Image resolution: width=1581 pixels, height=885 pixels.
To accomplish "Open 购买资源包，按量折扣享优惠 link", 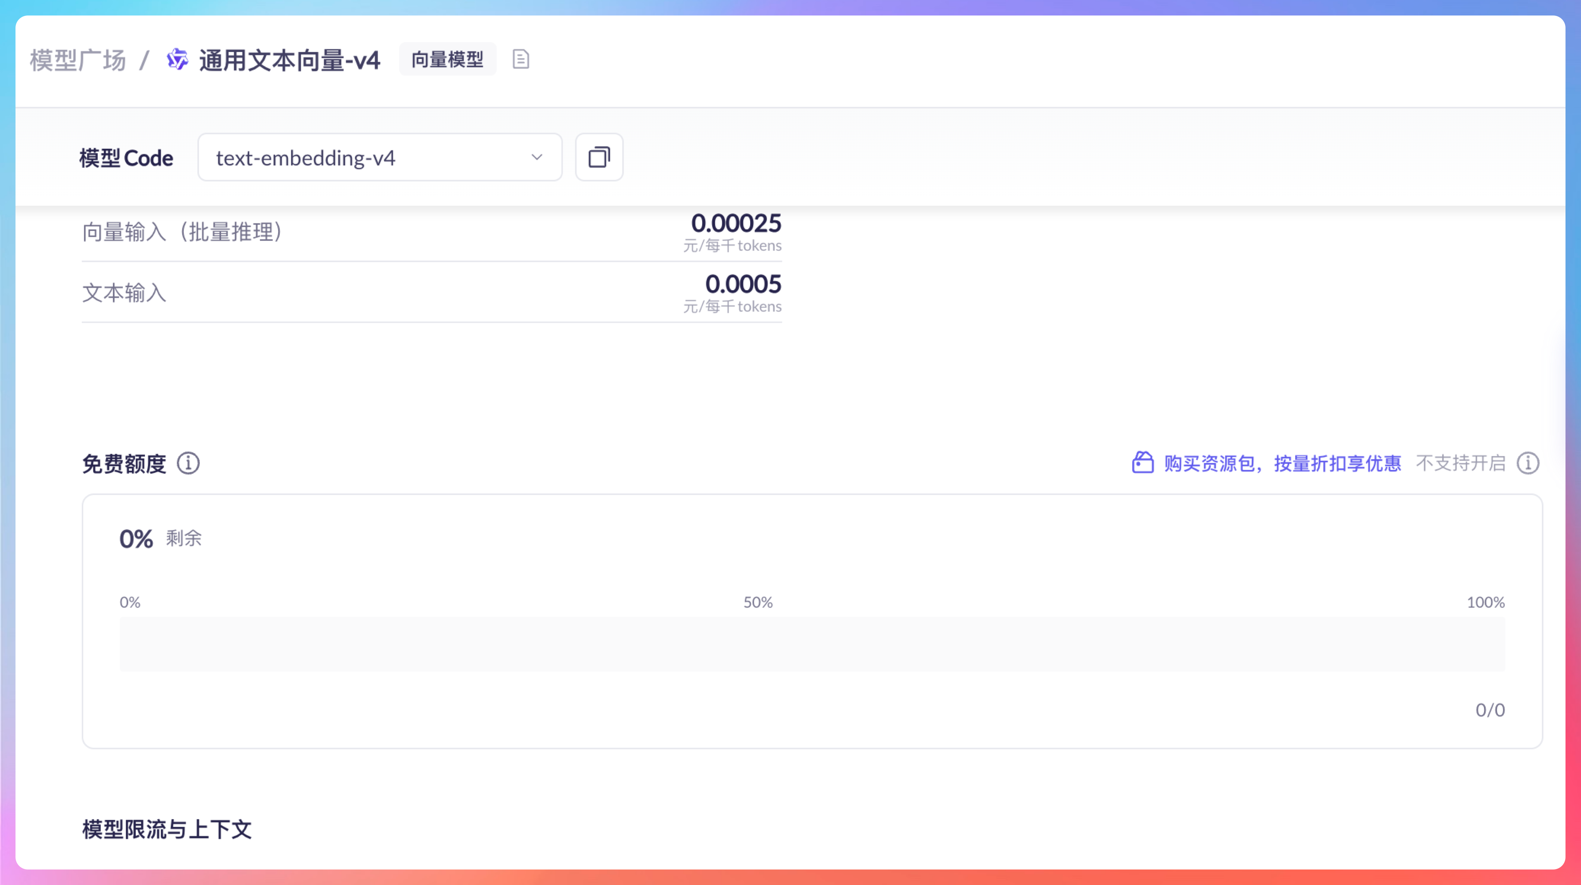I will 1282,463.
